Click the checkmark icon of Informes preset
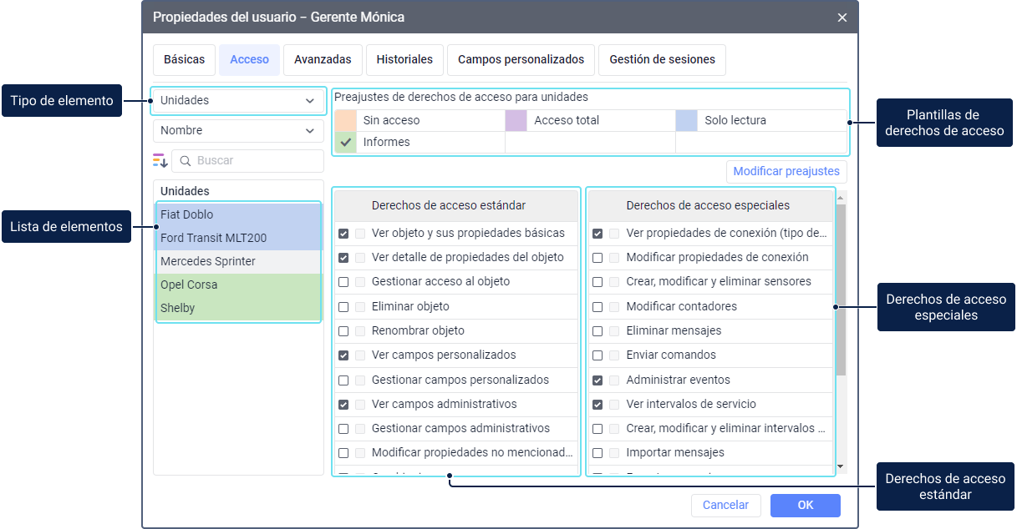Screen dimensions: 1017x529 pos(346,143)
